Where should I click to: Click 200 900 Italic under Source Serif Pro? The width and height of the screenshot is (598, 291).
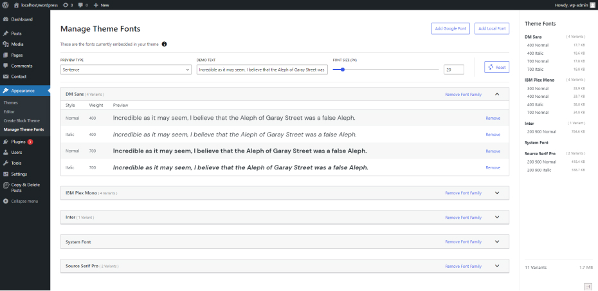click(539, 170)
